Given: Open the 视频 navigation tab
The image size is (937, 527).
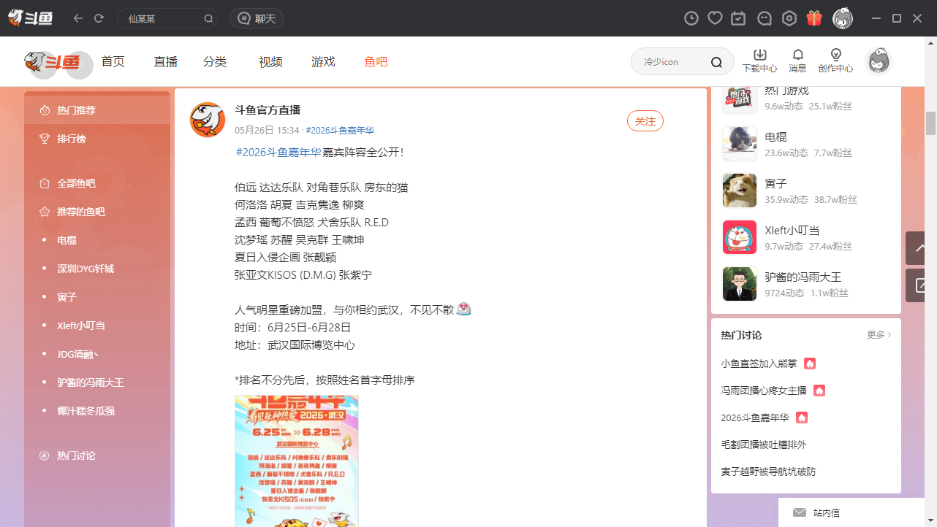Looking at the screenshot, I should pyautogui.click(x=270, y=62).
